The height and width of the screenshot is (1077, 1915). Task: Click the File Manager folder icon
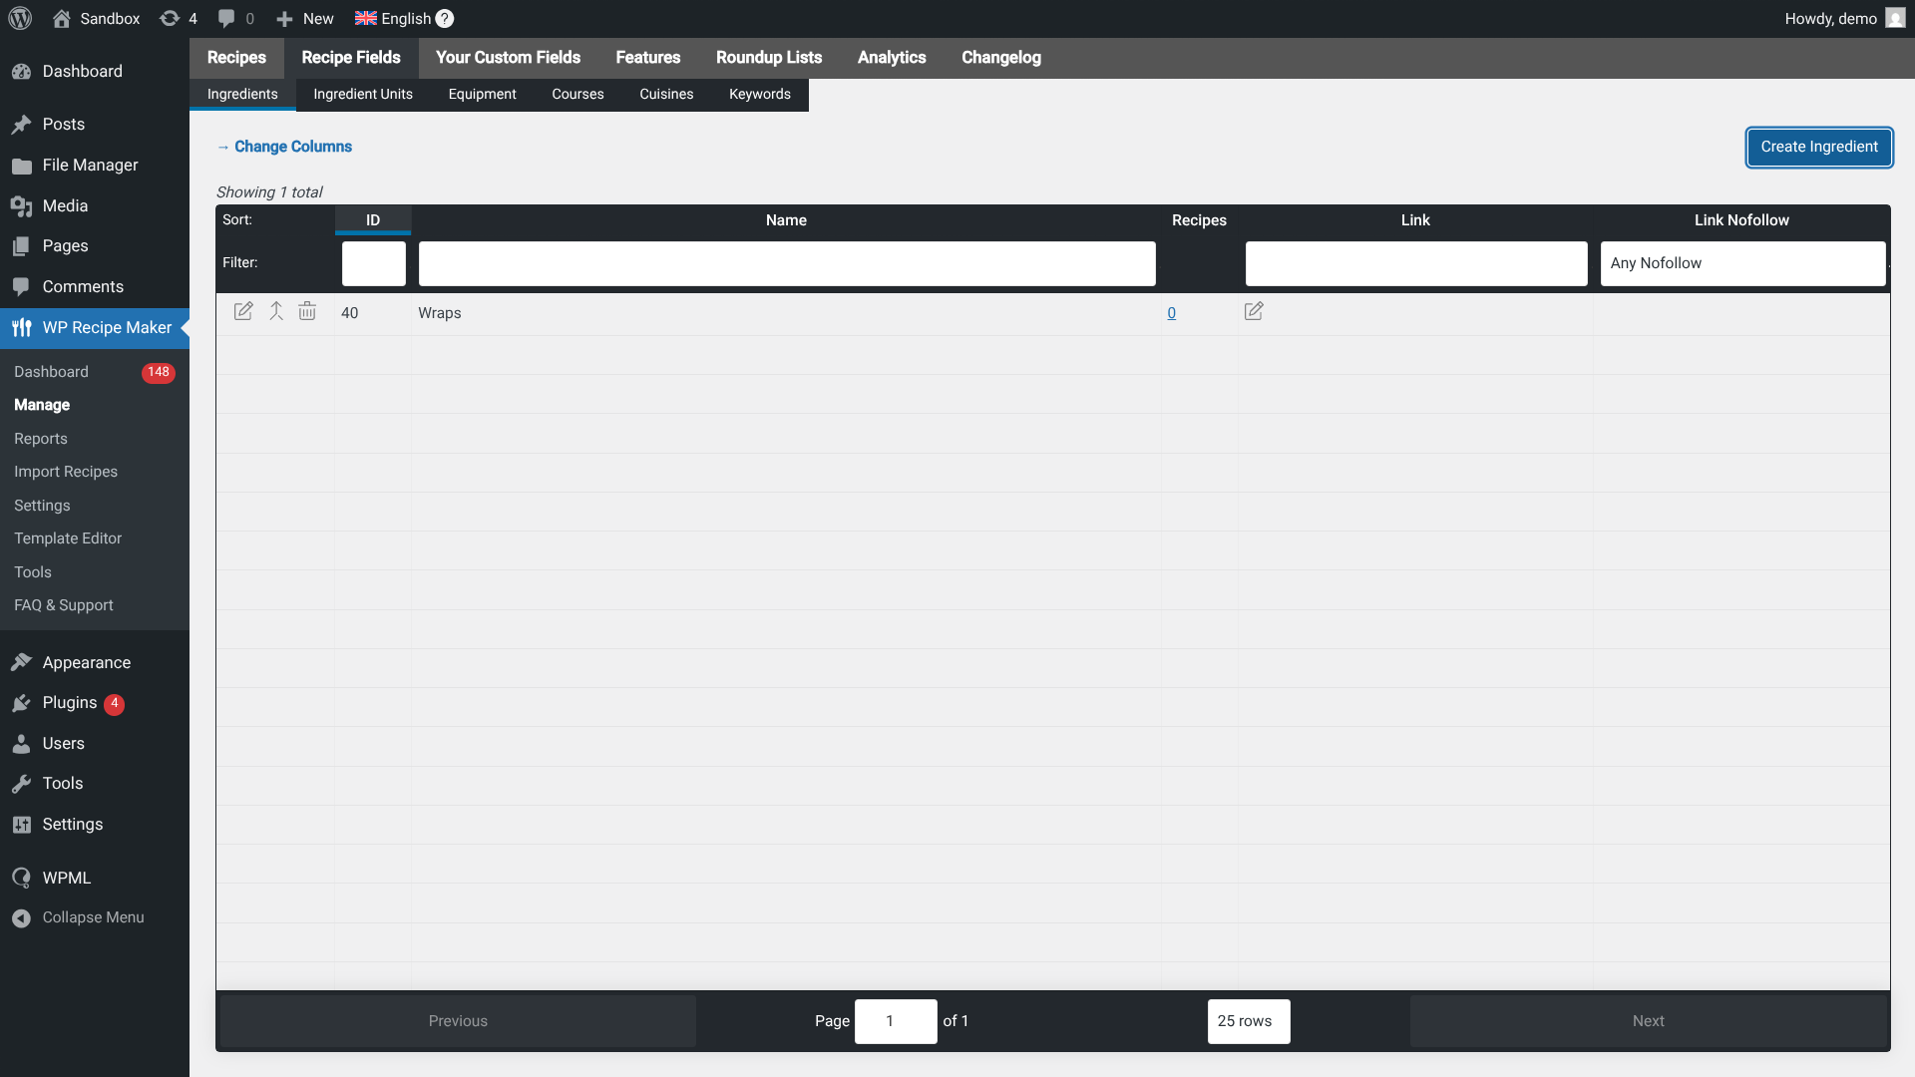click(x=21, y=165)
